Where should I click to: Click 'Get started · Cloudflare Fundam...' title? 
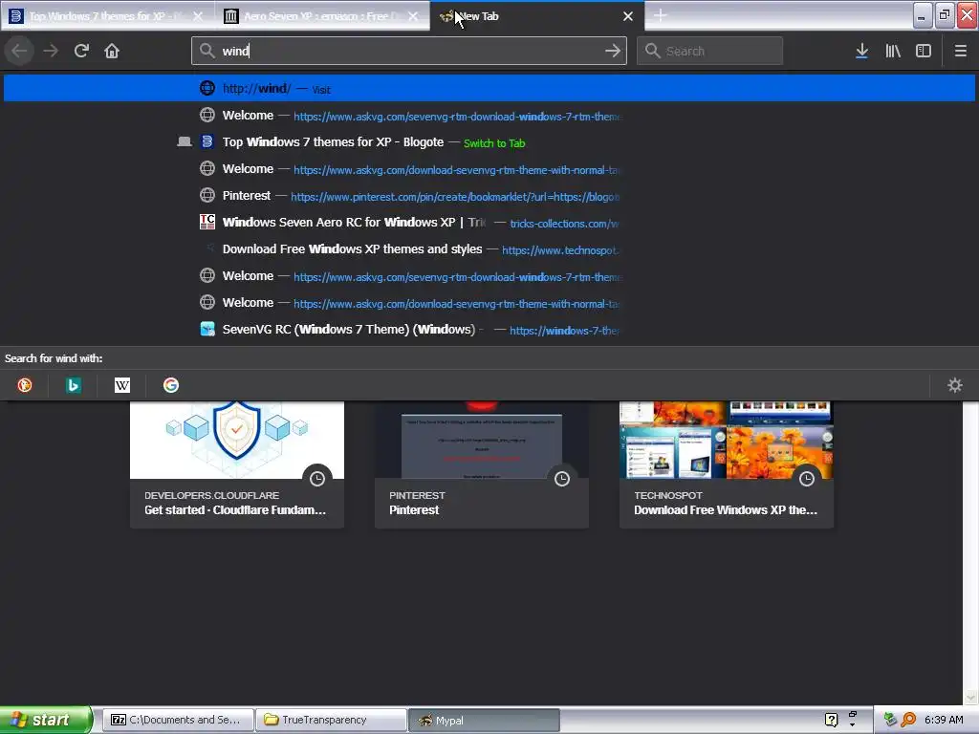(235, 510)
